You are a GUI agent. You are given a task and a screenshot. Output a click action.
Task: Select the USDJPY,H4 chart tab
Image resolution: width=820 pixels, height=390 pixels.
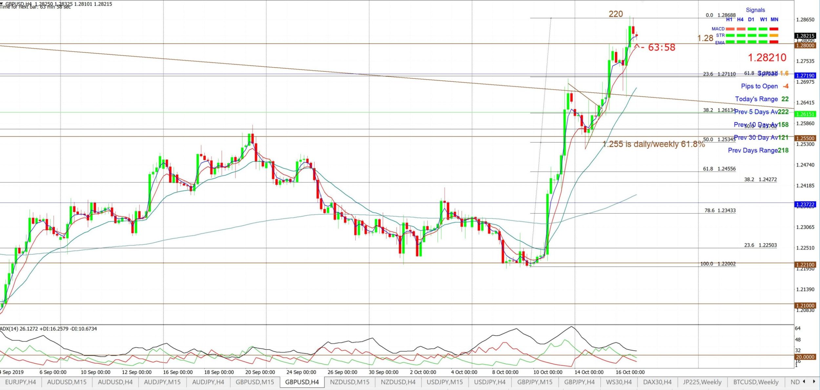[490, 382]
